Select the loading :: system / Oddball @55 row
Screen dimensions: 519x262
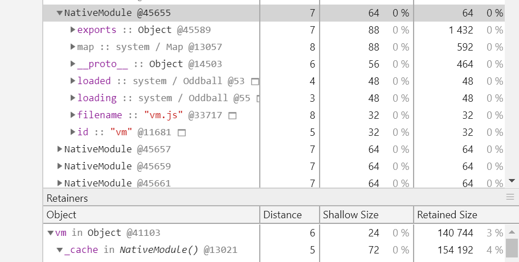273,98
